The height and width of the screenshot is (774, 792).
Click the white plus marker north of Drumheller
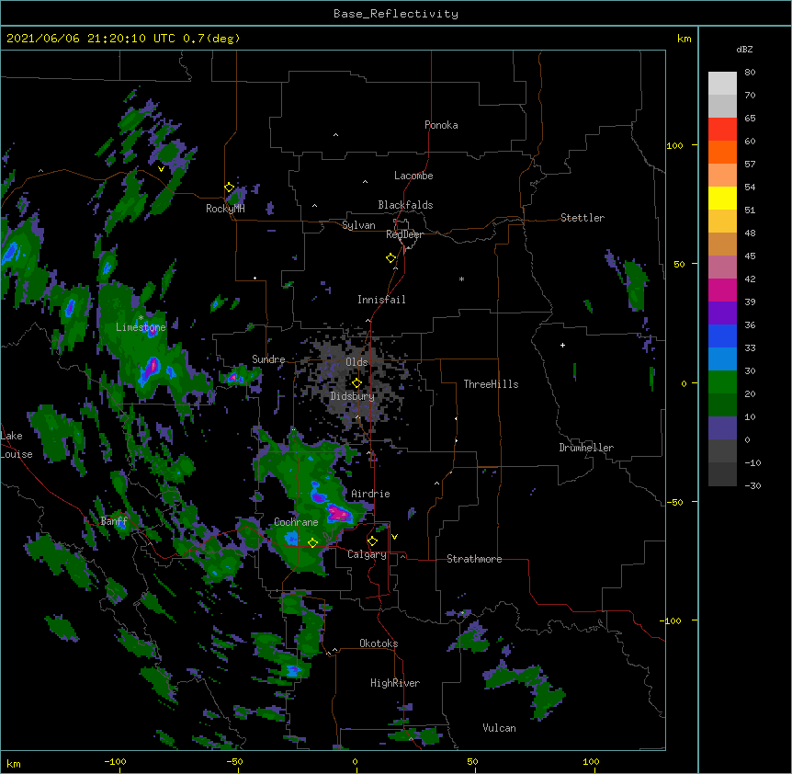tap(562, 345)
